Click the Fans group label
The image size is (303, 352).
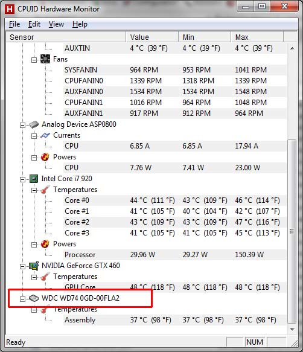[60, 59]
